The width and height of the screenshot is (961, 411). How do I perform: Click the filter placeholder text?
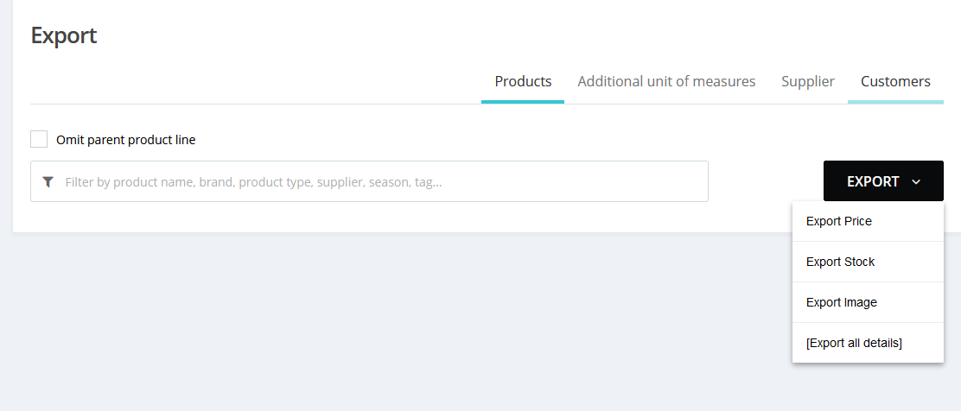253,182
